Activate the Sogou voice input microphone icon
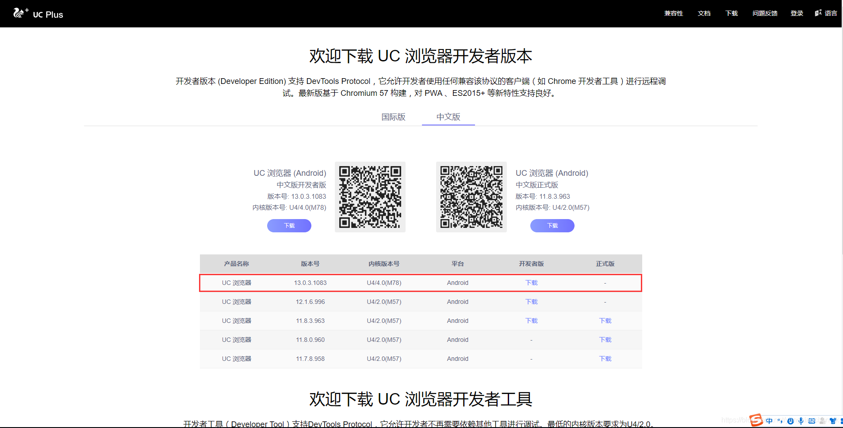This screenshot has width=843, height=428. (x=801, y=420)
